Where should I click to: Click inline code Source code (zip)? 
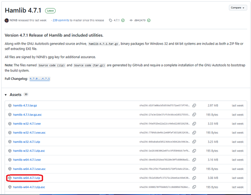tap(51, 65)
